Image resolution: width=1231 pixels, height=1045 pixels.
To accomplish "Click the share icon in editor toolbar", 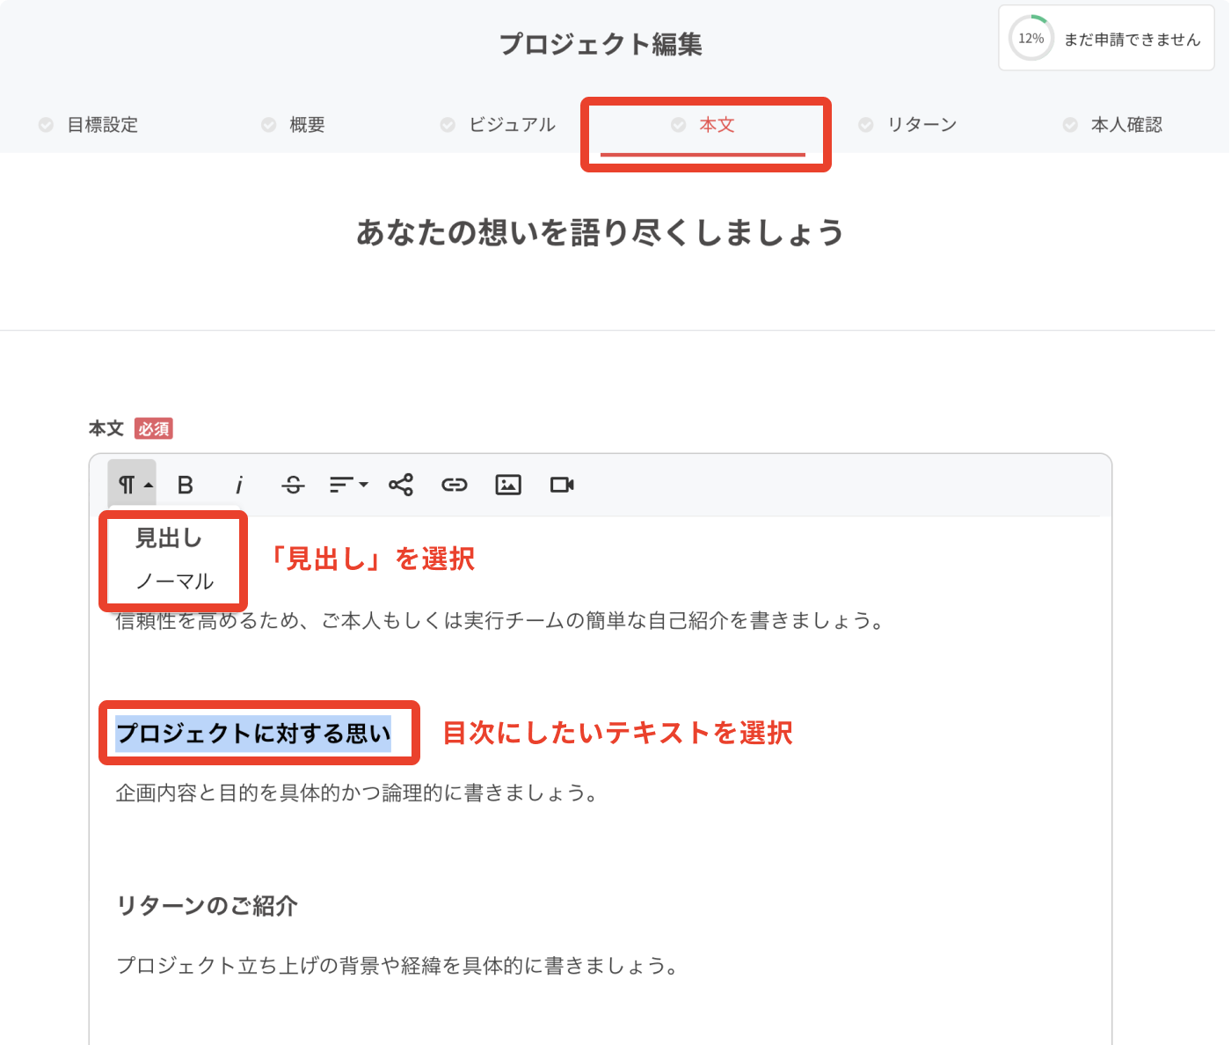I will (401, 485).
